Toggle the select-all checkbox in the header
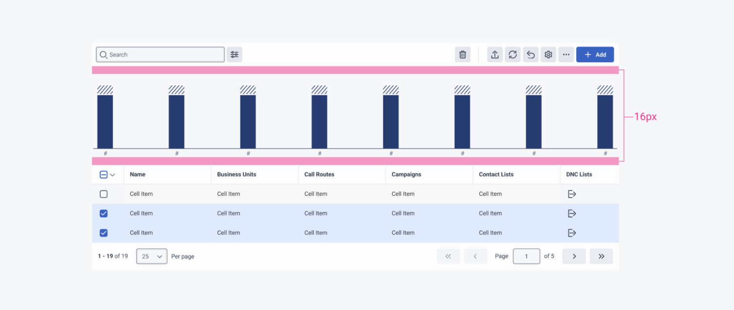734x310 pixels. click(x=103, y=174)
